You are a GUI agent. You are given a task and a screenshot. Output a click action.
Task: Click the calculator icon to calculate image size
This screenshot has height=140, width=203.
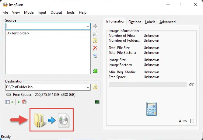[152, 109]
